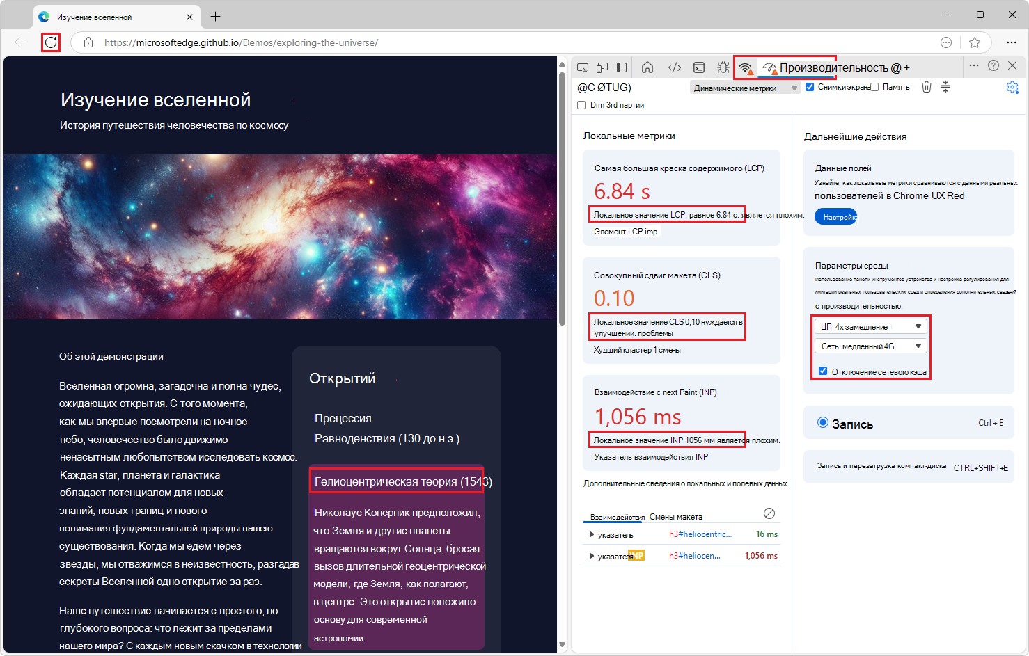Select the inspect element tool

coord(583,67)
